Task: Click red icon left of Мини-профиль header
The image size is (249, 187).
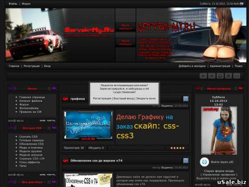Action: (x=199, y=88)
